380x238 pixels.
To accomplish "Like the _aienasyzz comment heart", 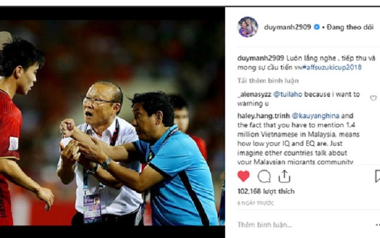I will (373, 98).
